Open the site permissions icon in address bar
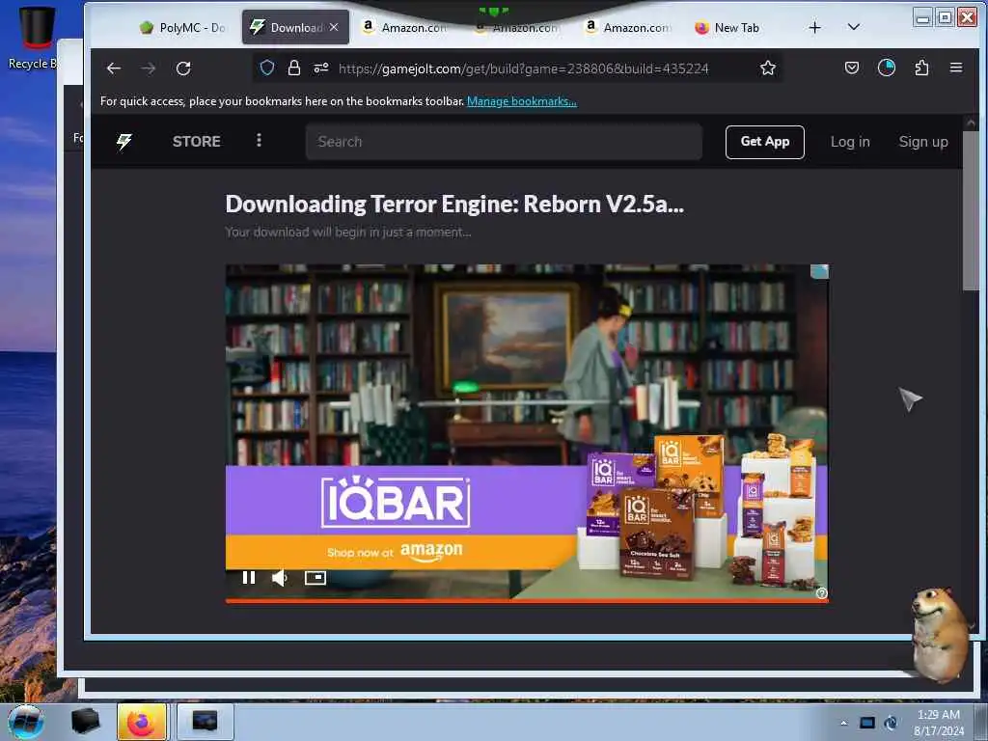 320,69
